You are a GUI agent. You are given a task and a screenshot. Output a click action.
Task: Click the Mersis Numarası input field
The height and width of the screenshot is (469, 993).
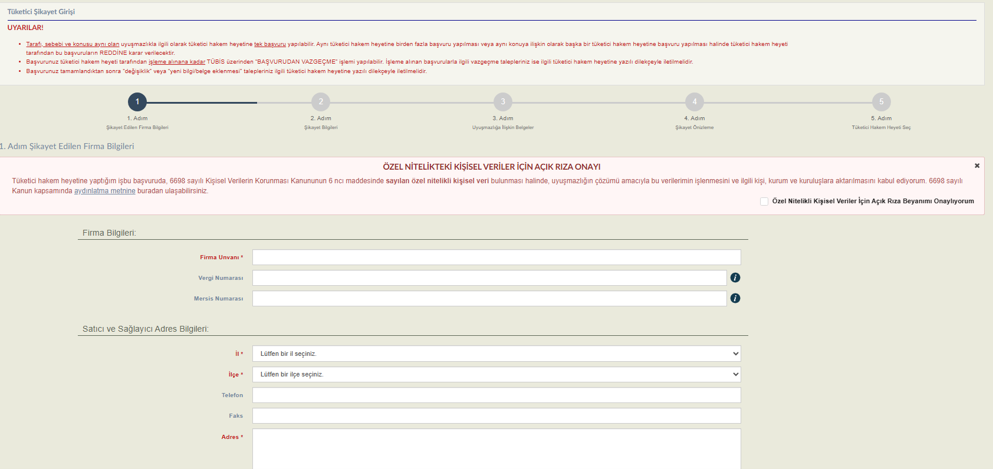point(489,298)
